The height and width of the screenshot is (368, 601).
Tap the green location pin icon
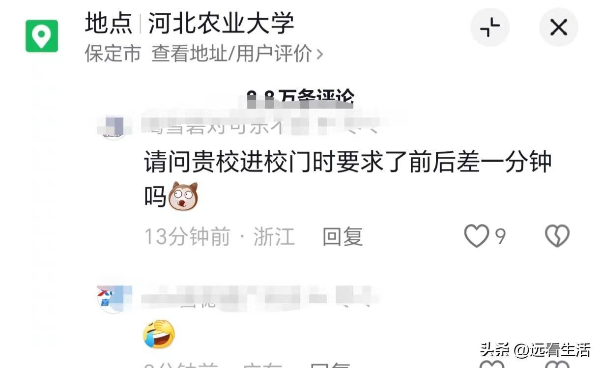42,36
